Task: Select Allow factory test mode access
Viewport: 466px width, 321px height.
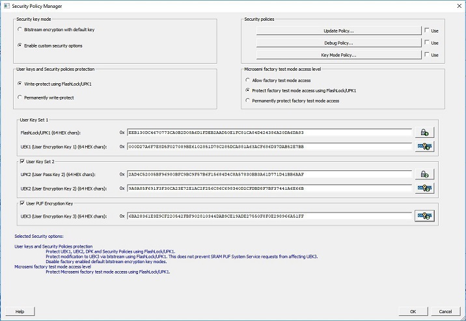Action: tap(247, 80)
